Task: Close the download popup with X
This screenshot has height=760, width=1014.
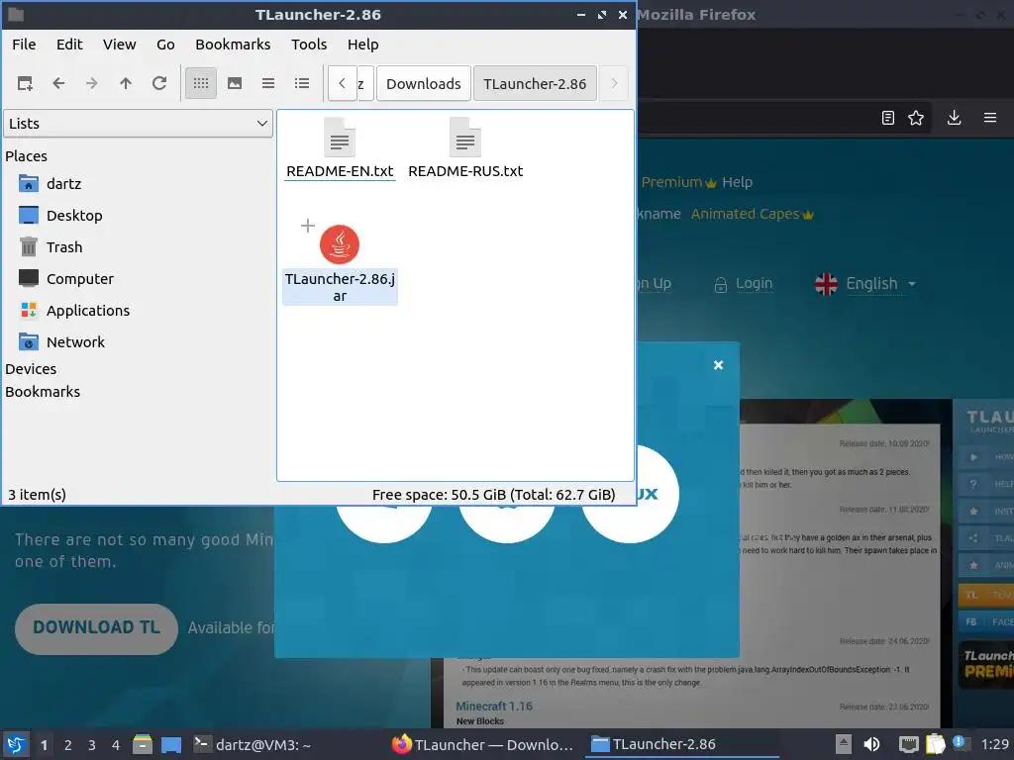Action: coord(718,365)
